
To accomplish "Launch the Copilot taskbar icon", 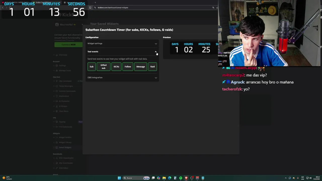I will (x=158, y=178).
